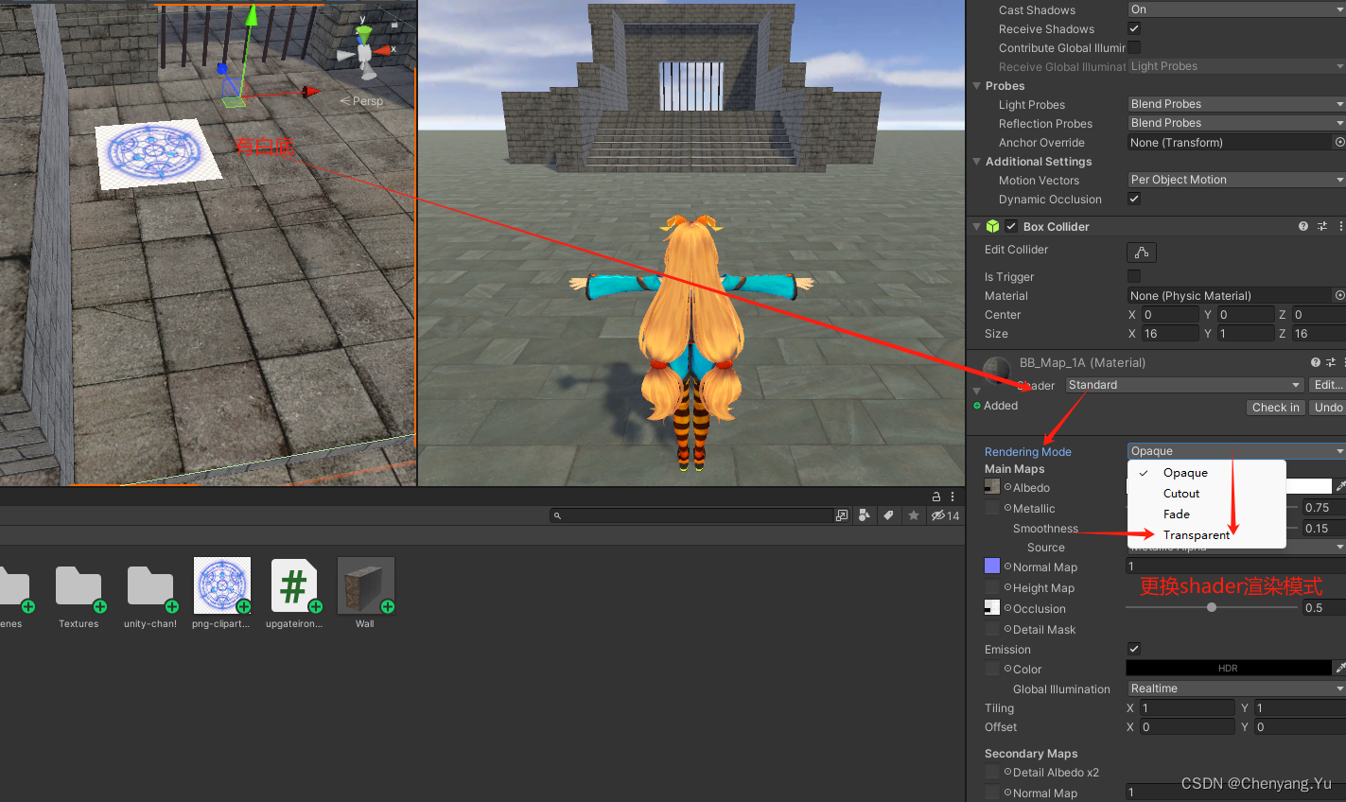Collapse the Box Collider component

pos(977,227)
